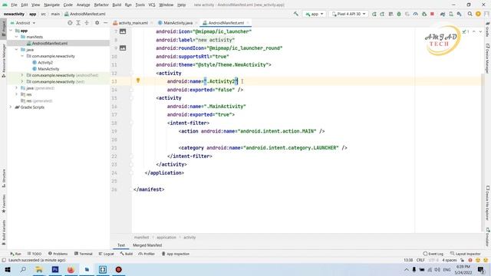Click 4 spaces indent setting
Screen dimensions: 491x276
click(x=449, y=260)
